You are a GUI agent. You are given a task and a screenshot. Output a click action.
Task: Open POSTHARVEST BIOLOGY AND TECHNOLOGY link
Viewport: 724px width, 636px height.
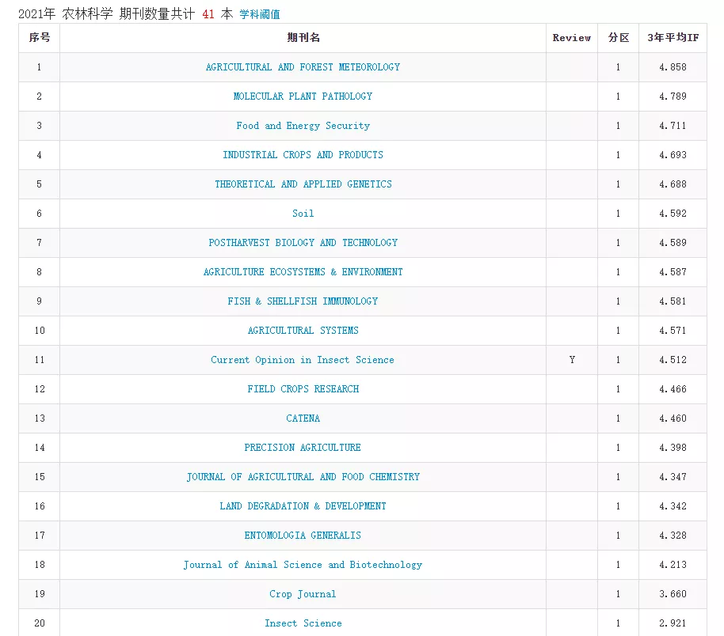[303, 243]
